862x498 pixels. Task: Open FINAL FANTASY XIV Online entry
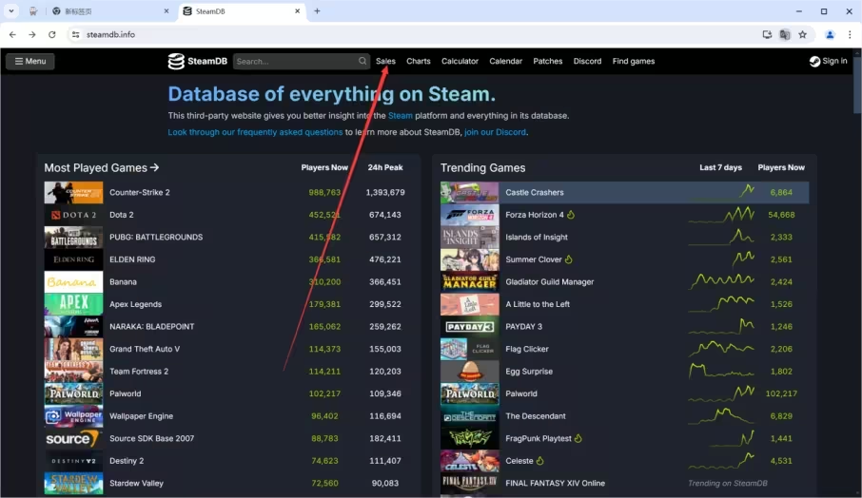(556, 483)
